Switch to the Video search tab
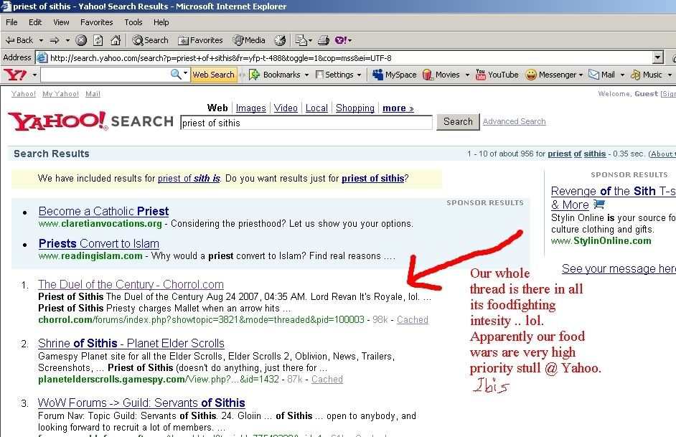 [286, 108]
